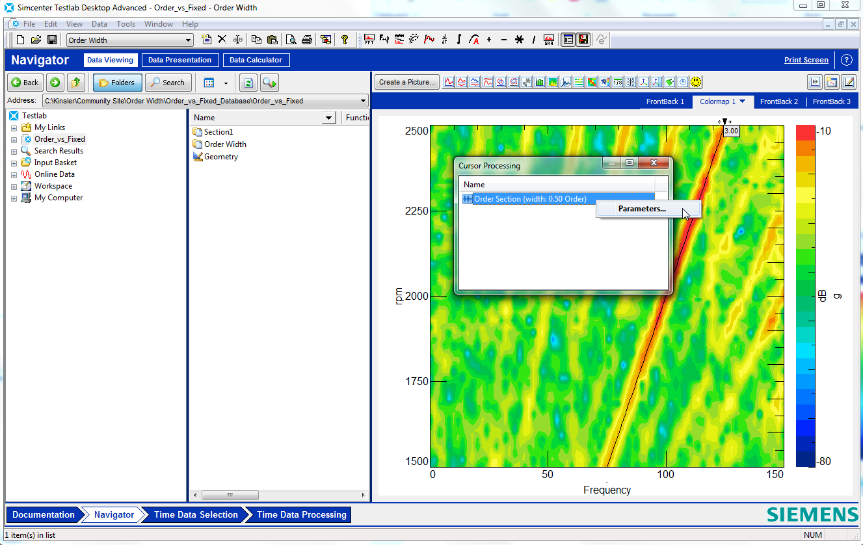The height and width of the screenshot is (545, 863).
Task: Click the Printer icon
Action: click(307, 40)
